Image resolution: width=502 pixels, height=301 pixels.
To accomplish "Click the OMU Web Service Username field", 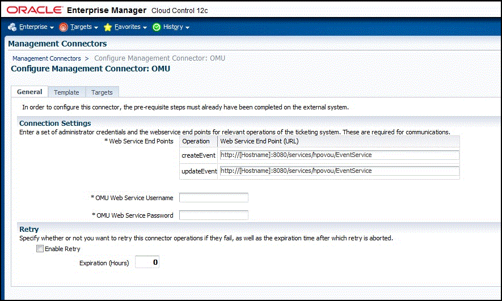I will coord(213,198).
